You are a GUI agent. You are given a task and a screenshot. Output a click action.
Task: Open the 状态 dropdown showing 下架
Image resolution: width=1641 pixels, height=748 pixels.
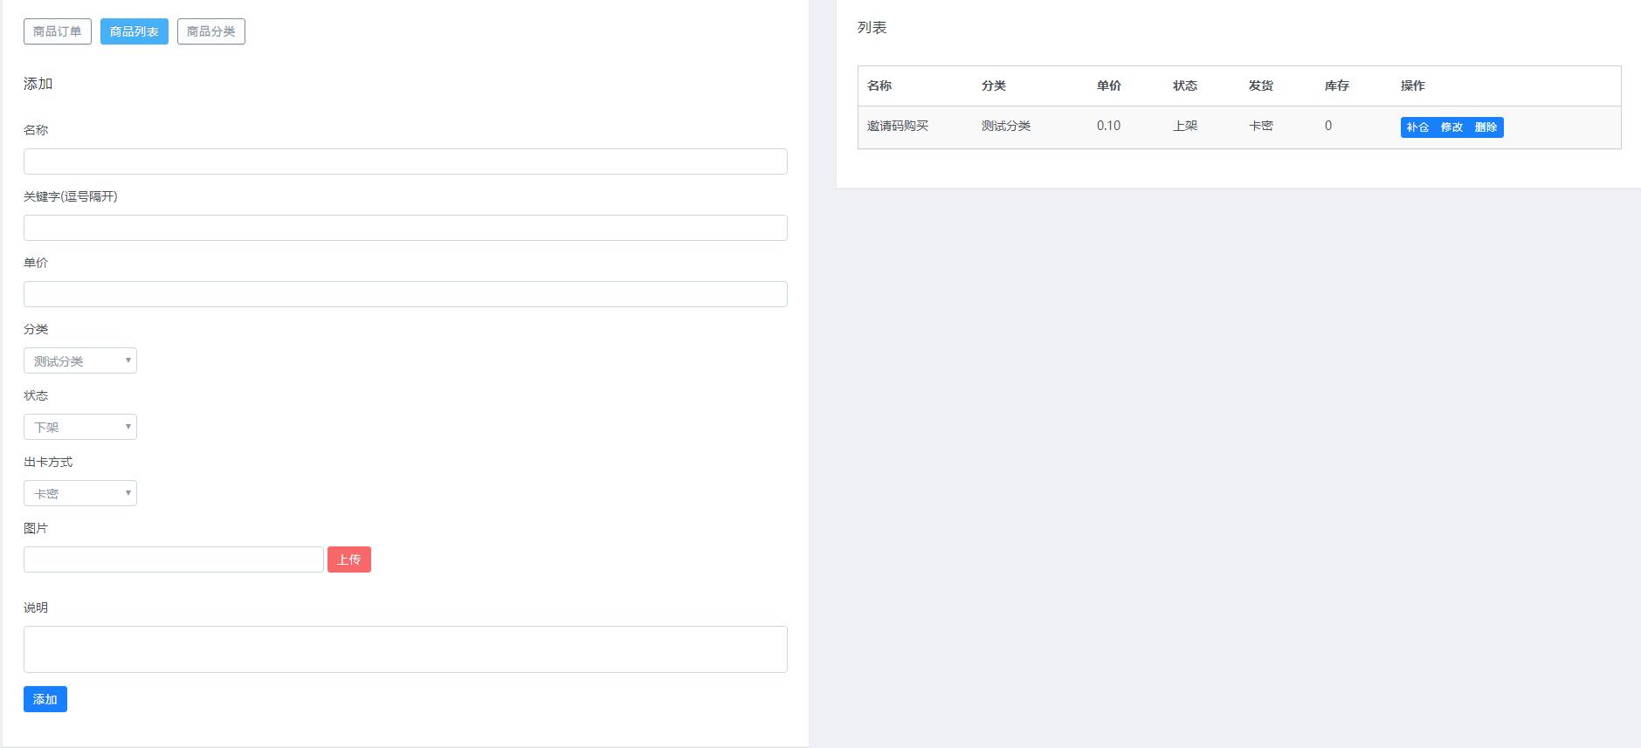point(80,427)
